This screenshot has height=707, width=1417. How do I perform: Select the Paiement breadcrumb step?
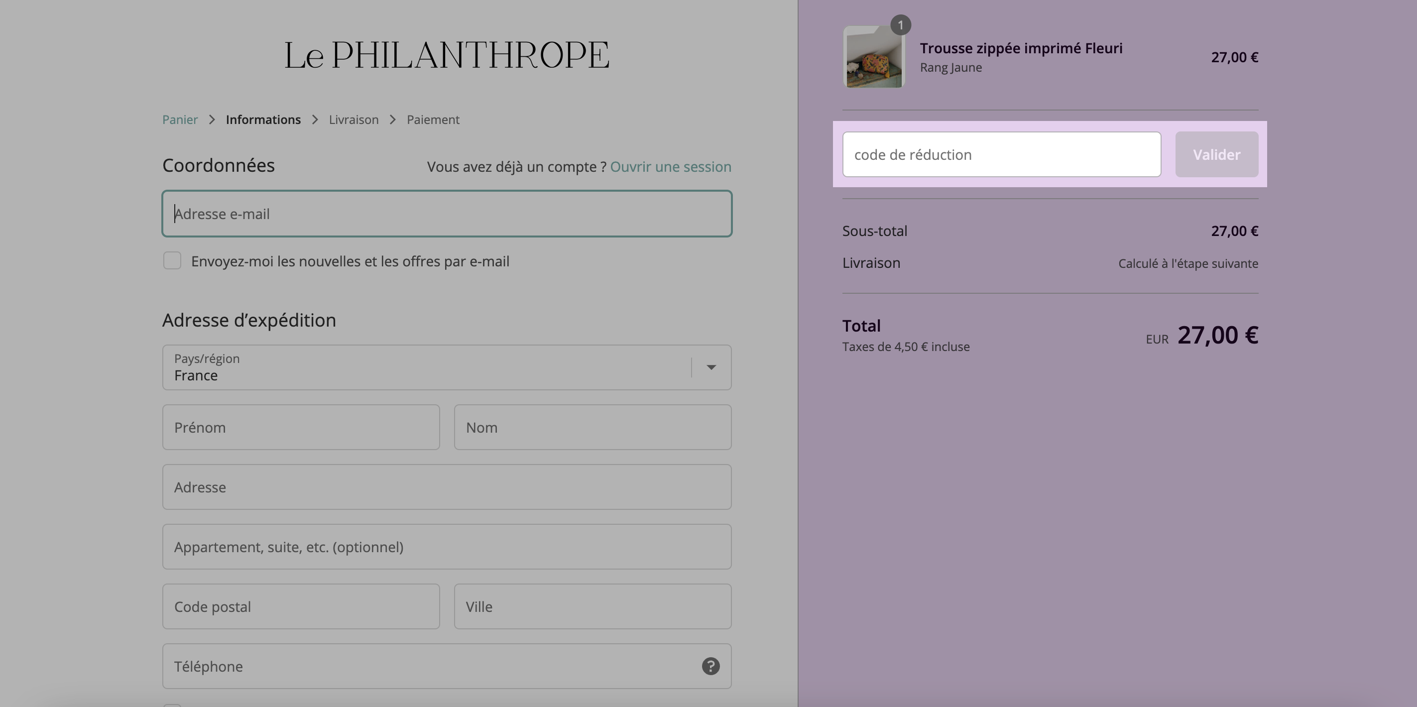[433, 120]
